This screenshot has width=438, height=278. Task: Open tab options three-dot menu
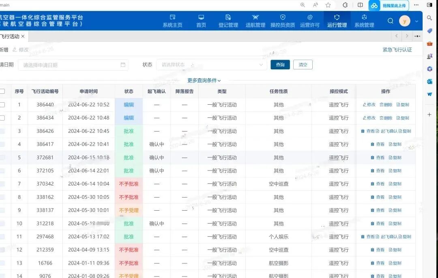pos(417,36)
